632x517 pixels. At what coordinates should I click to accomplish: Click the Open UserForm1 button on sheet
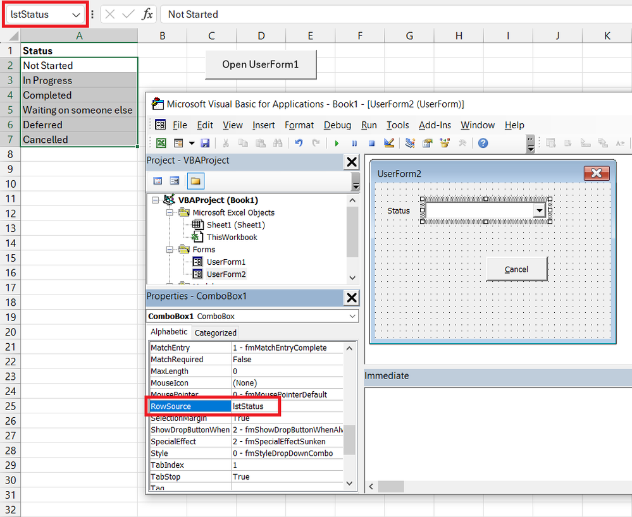tap(261, 64)
